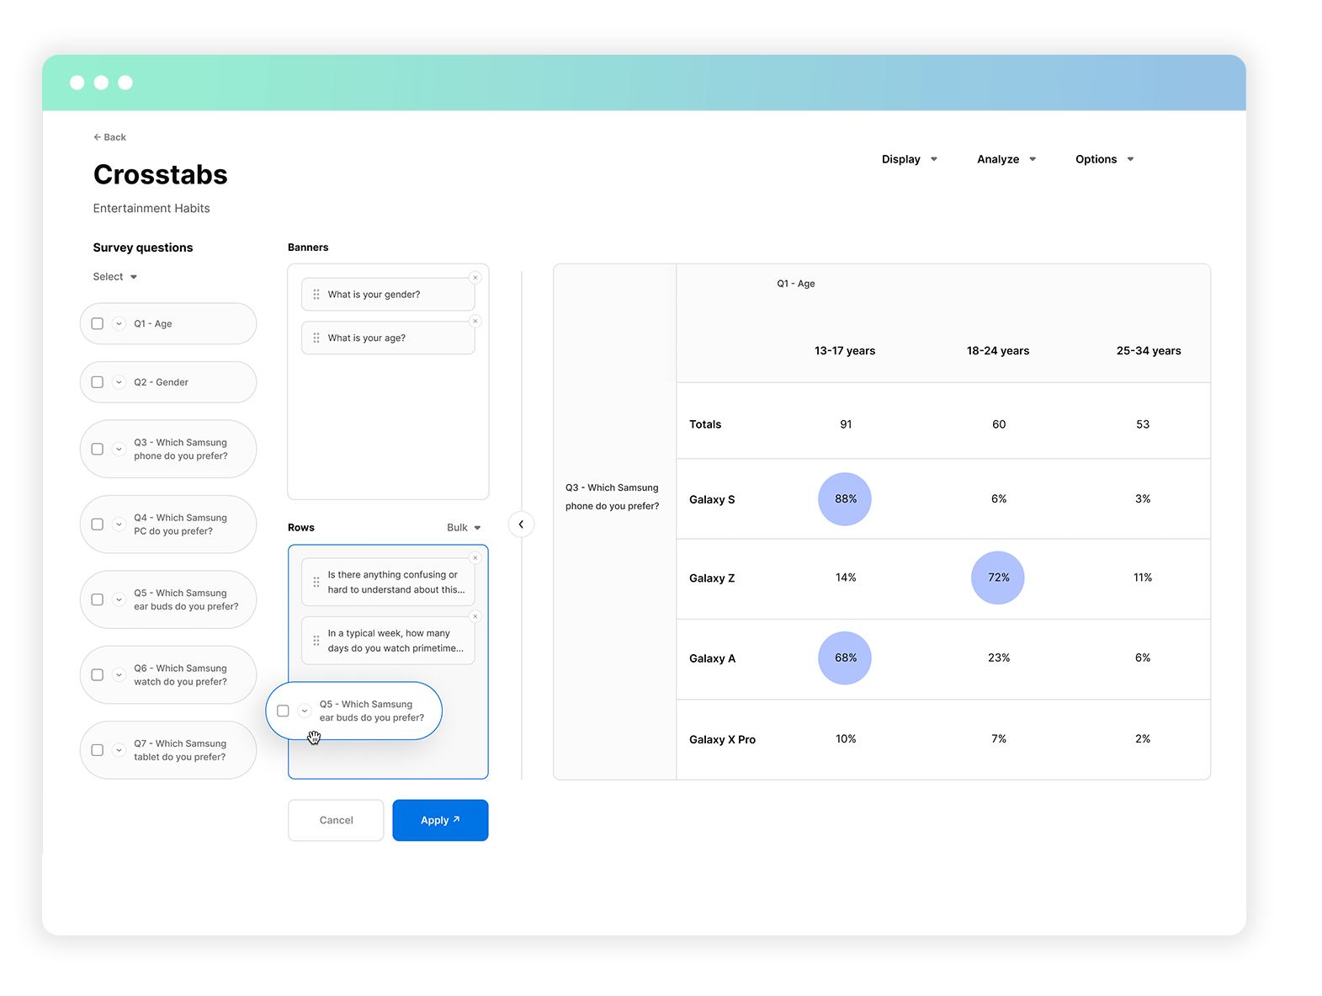Click the '25-34 years' column header
This screenshot has width=1322, height=996.
[x=1149, y=351]
